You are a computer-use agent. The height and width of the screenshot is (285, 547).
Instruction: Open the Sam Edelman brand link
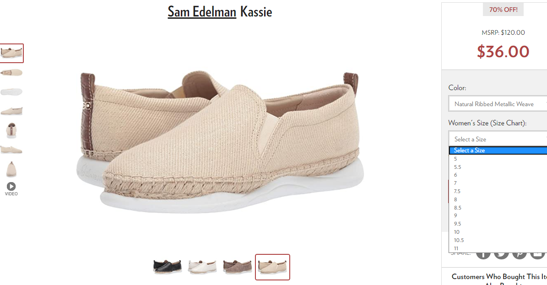coord(202,11)
